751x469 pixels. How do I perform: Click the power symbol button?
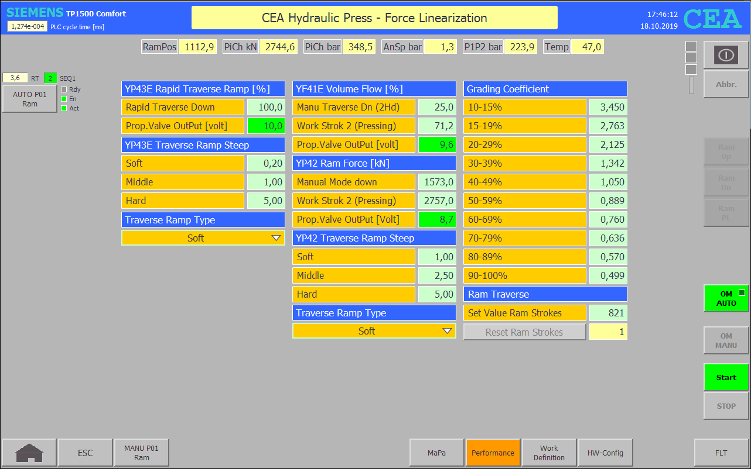click(726, 55)
